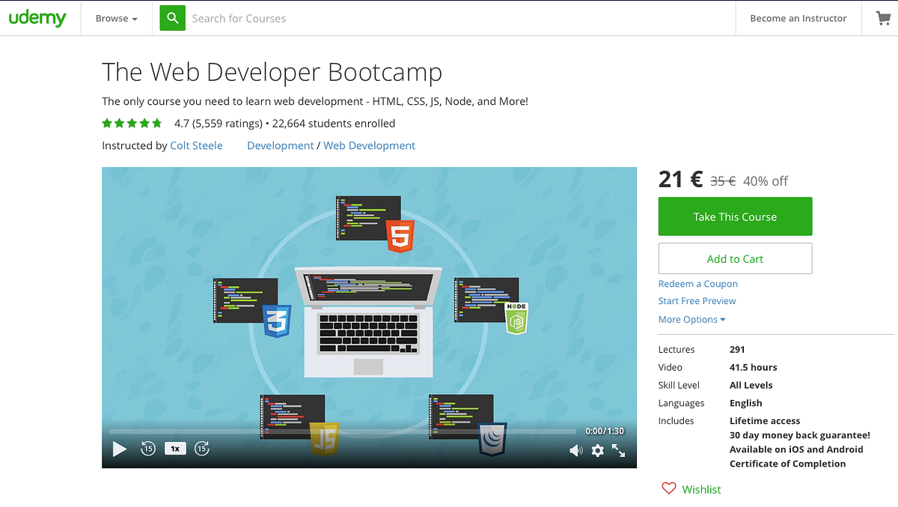Open the Web Development category link
898x507 pixels.
370,145
